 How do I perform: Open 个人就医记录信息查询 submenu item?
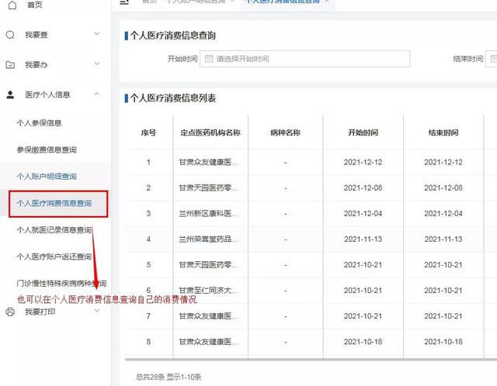[x=54, y=229]
